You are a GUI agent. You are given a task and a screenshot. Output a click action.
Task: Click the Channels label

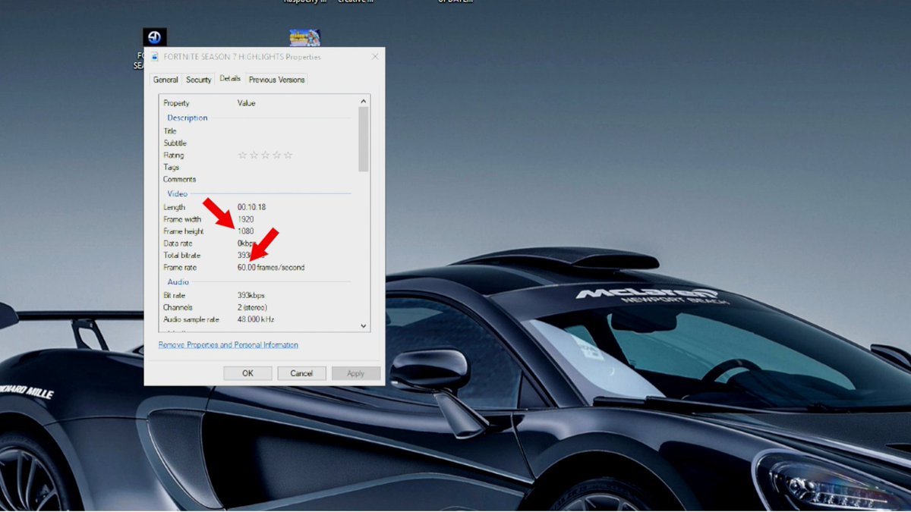(x=178, y=307)
